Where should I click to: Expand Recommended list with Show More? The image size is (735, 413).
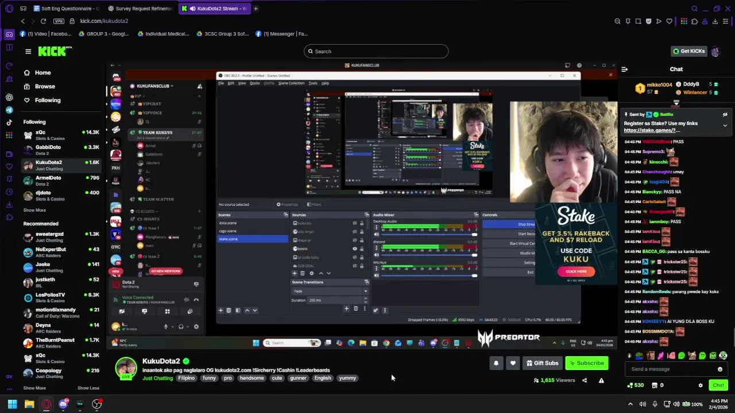pos(34,388)
